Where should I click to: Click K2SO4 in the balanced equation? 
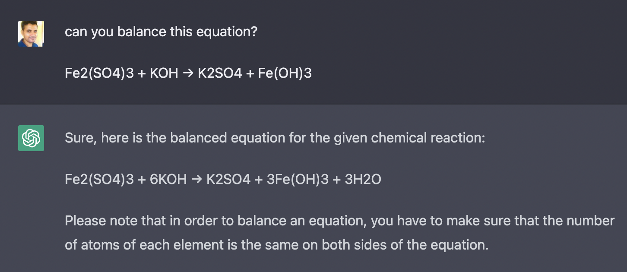click(x=228, y=180)
